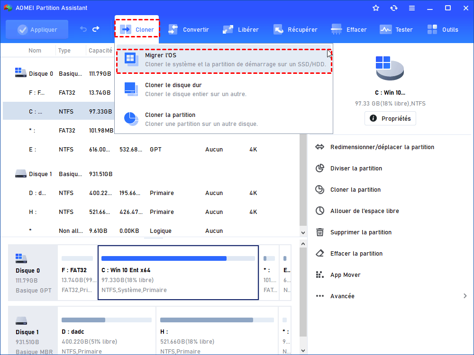Click the partition clone pie icon in dropdown
The height and width of the screenshot is (355, 474).
[131, 119]
